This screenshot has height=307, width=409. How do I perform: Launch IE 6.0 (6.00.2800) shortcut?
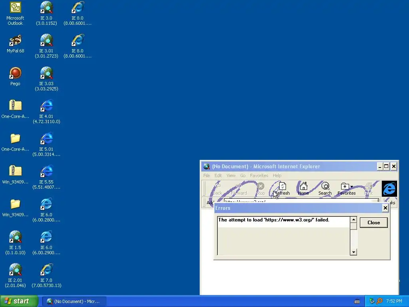pos(46,210)
